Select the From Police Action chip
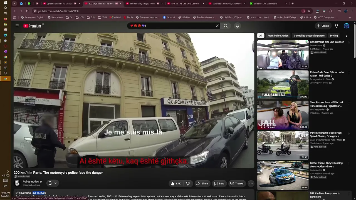356x200 pixels. click(x=278, y=36)
